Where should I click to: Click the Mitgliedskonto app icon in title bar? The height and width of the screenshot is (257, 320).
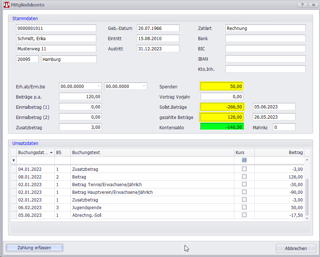(x=6, y=5)
